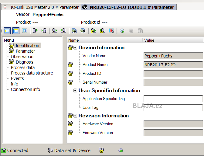
Task: Click the greyed printer toolbar icon
Action: tap(140, 31)
